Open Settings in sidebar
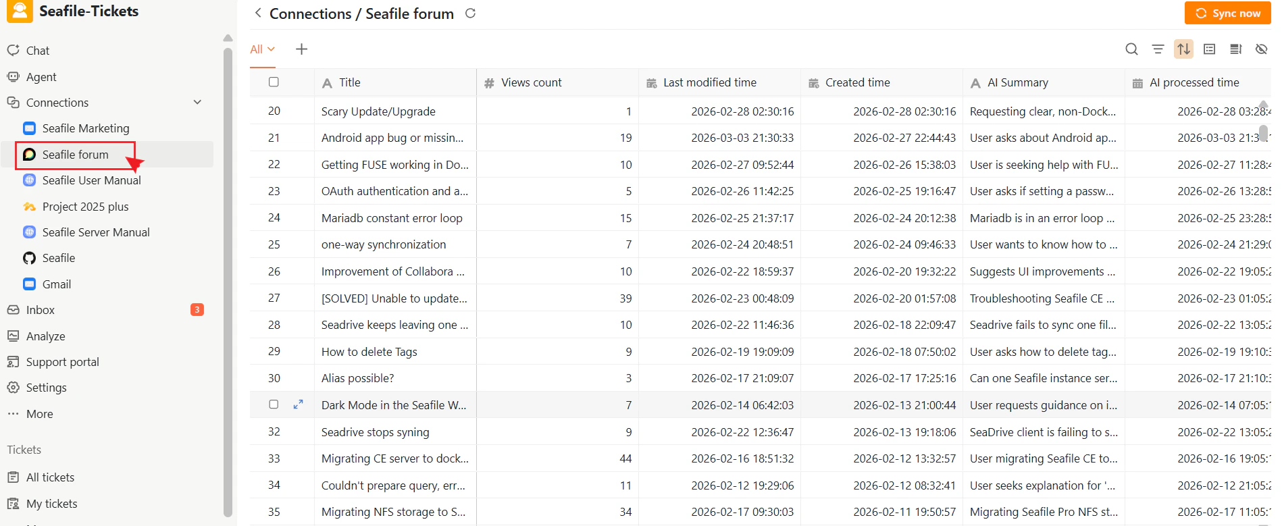1282x526 pixels. 46,388
